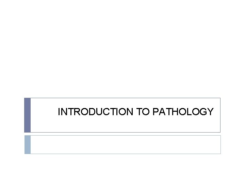The width and height of the screenshot is (245, 184).
Task: Click blank slide area below the subtitle box
Action: point(122,169)
